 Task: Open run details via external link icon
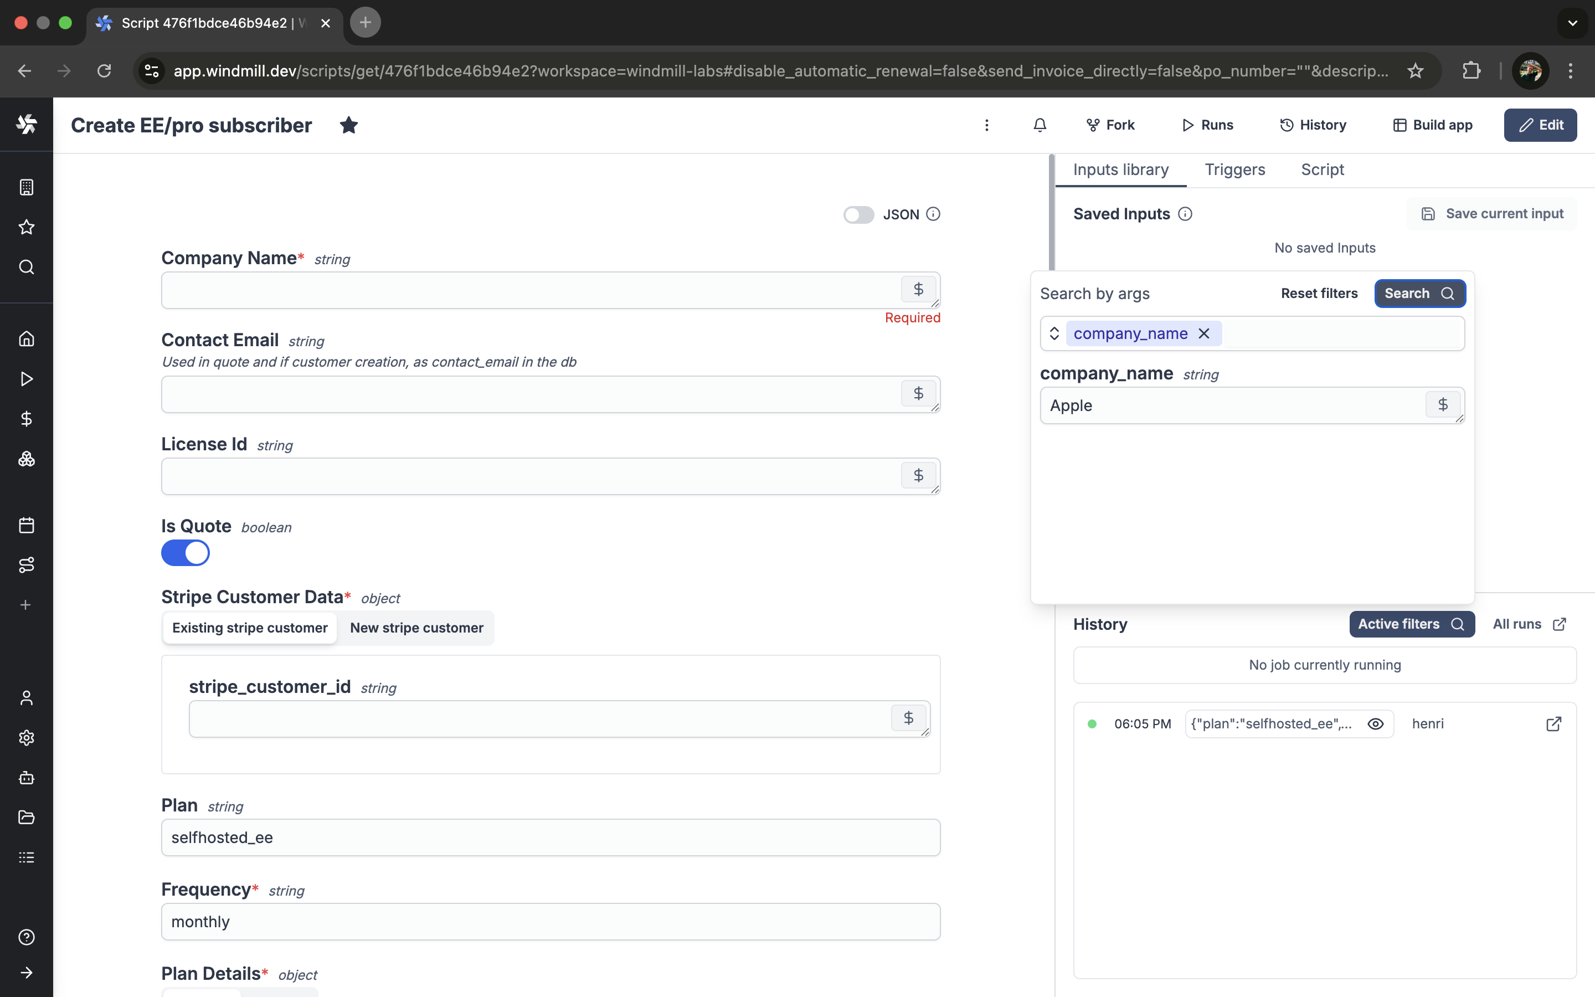click(x=1553, y=724)
